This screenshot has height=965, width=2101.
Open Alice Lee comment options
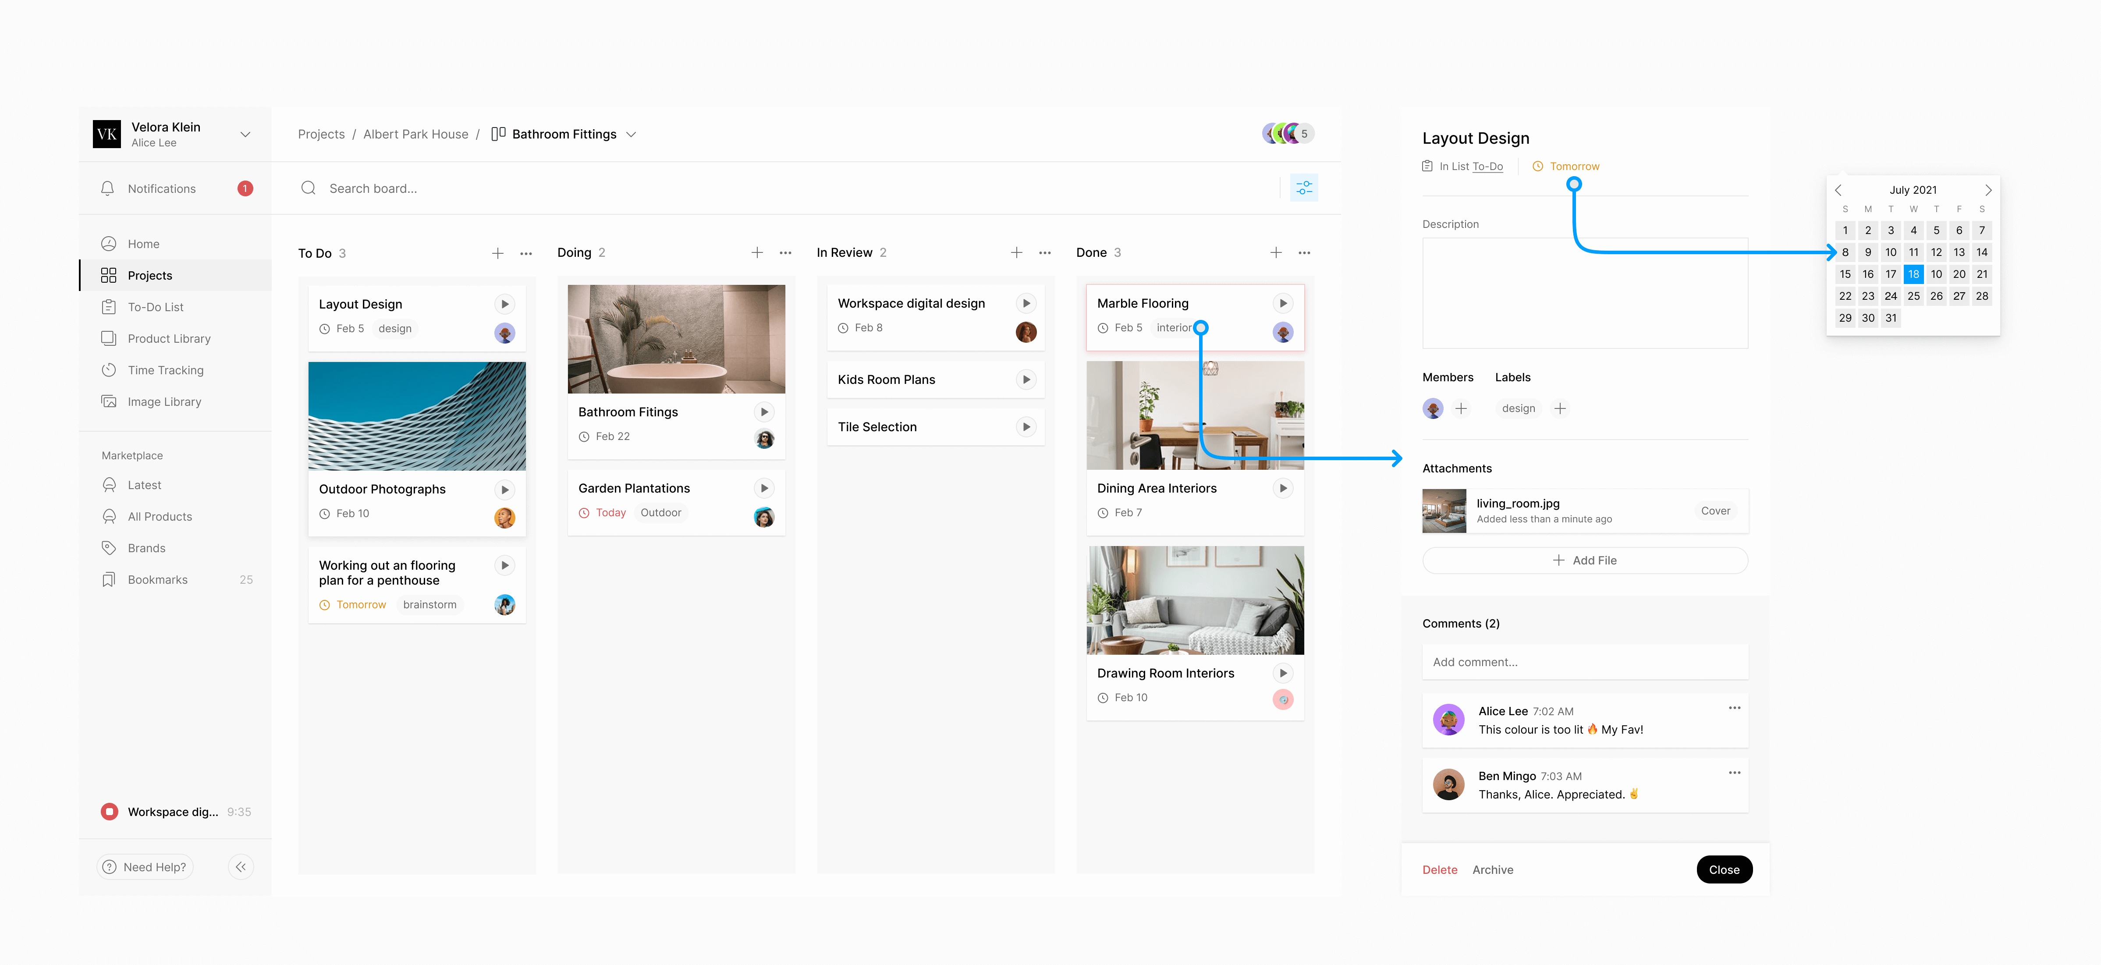[1734, 707]
